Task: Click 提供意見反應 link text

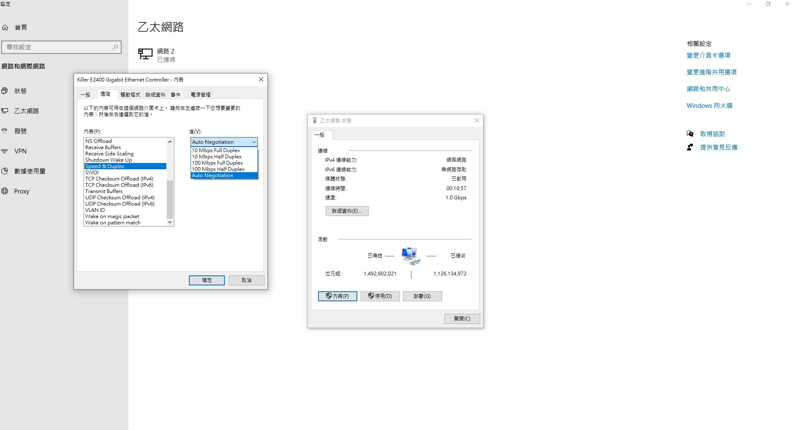Action: click(x=719, y=148)
